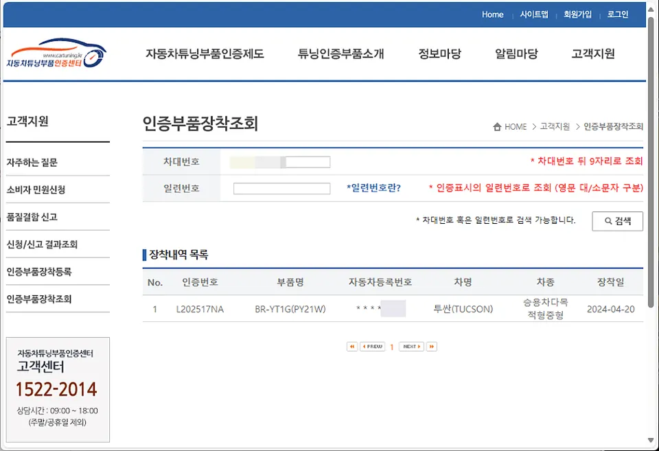Click the 장착일 column header
Viewport: 659px width, 451px height.
click(x=611, y=282)
